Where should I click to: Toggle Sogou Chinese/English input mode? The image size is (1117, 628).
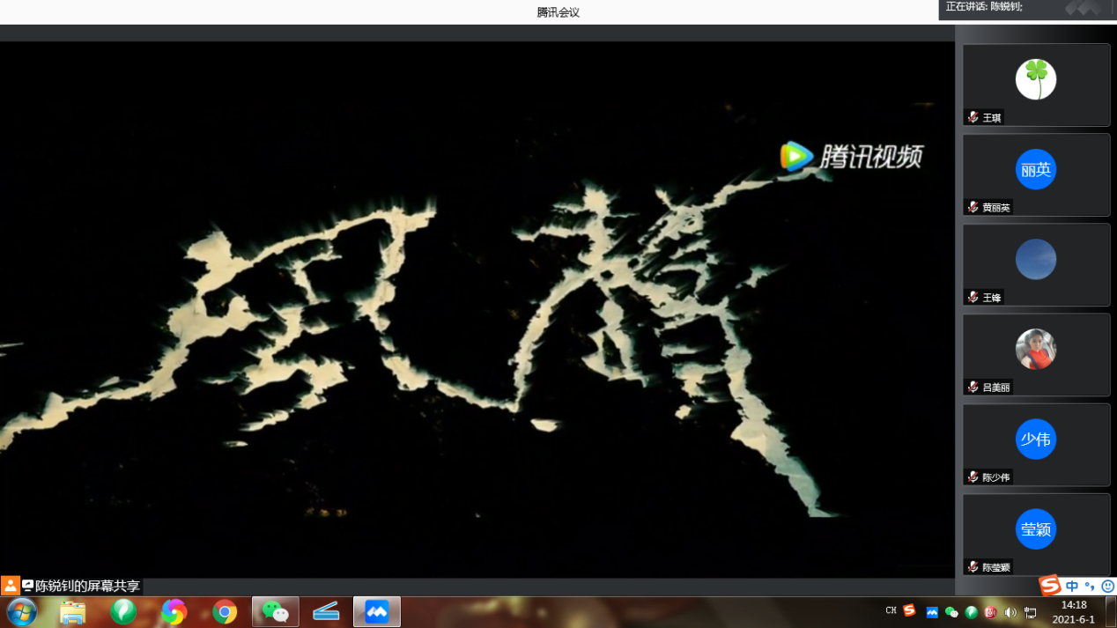pyautogui.click(x=1072, y=586)
